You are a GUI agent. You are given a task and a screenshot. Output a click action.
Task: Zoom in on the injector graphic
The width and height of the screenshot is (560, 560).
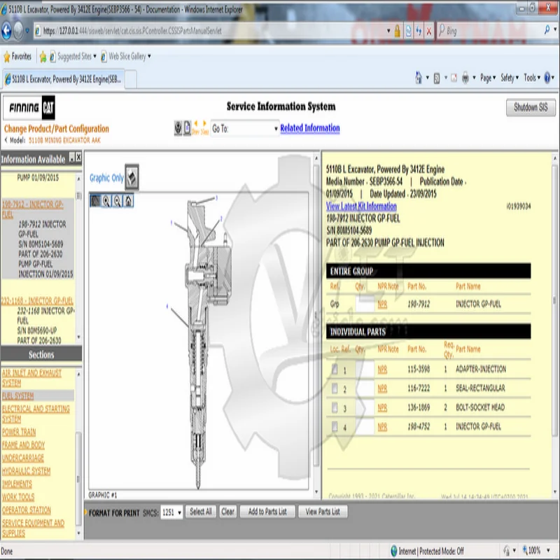[106, 201]
